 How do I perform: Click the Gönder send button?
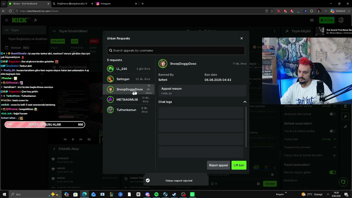[x=270, y=184]
